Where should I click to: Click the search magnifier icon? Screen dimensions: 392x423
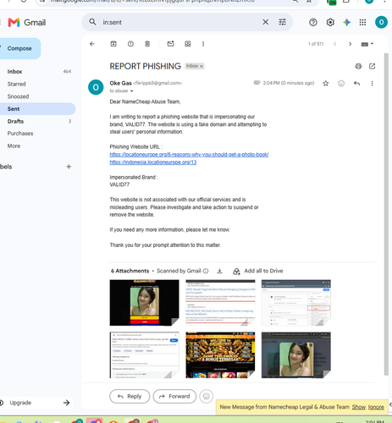tap(92, 22)
